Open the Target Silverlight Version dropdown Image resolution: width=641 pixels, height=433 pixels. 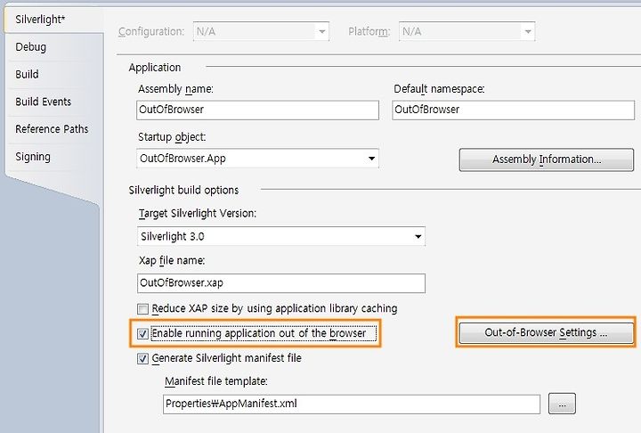(418, 236)
